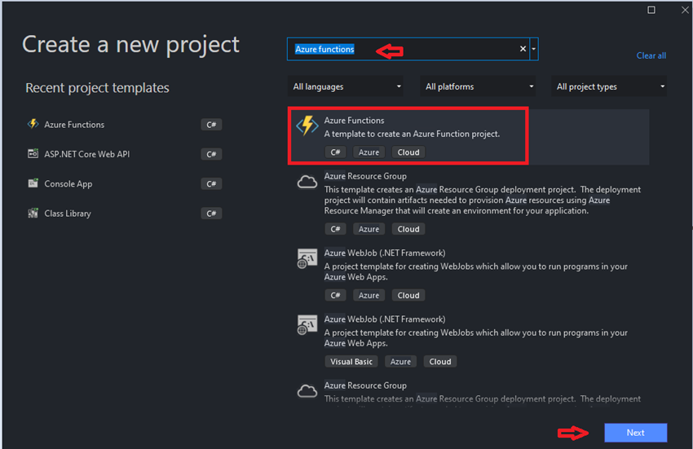Viewport: 693px width, 449px height.
Task: Click the Azure Functions lightning bolt template icon
Action: 307,125
